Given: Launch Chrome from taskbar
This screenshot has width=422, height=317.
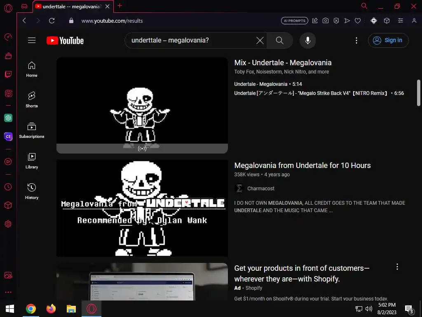Looking at the screenshot, I should 30,309.
